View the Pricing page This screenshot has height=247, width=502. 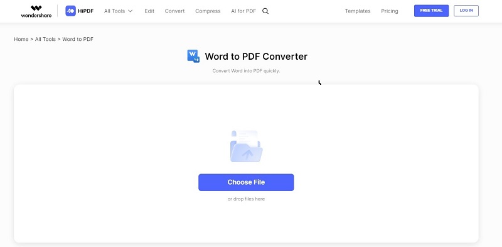(390, 11)
